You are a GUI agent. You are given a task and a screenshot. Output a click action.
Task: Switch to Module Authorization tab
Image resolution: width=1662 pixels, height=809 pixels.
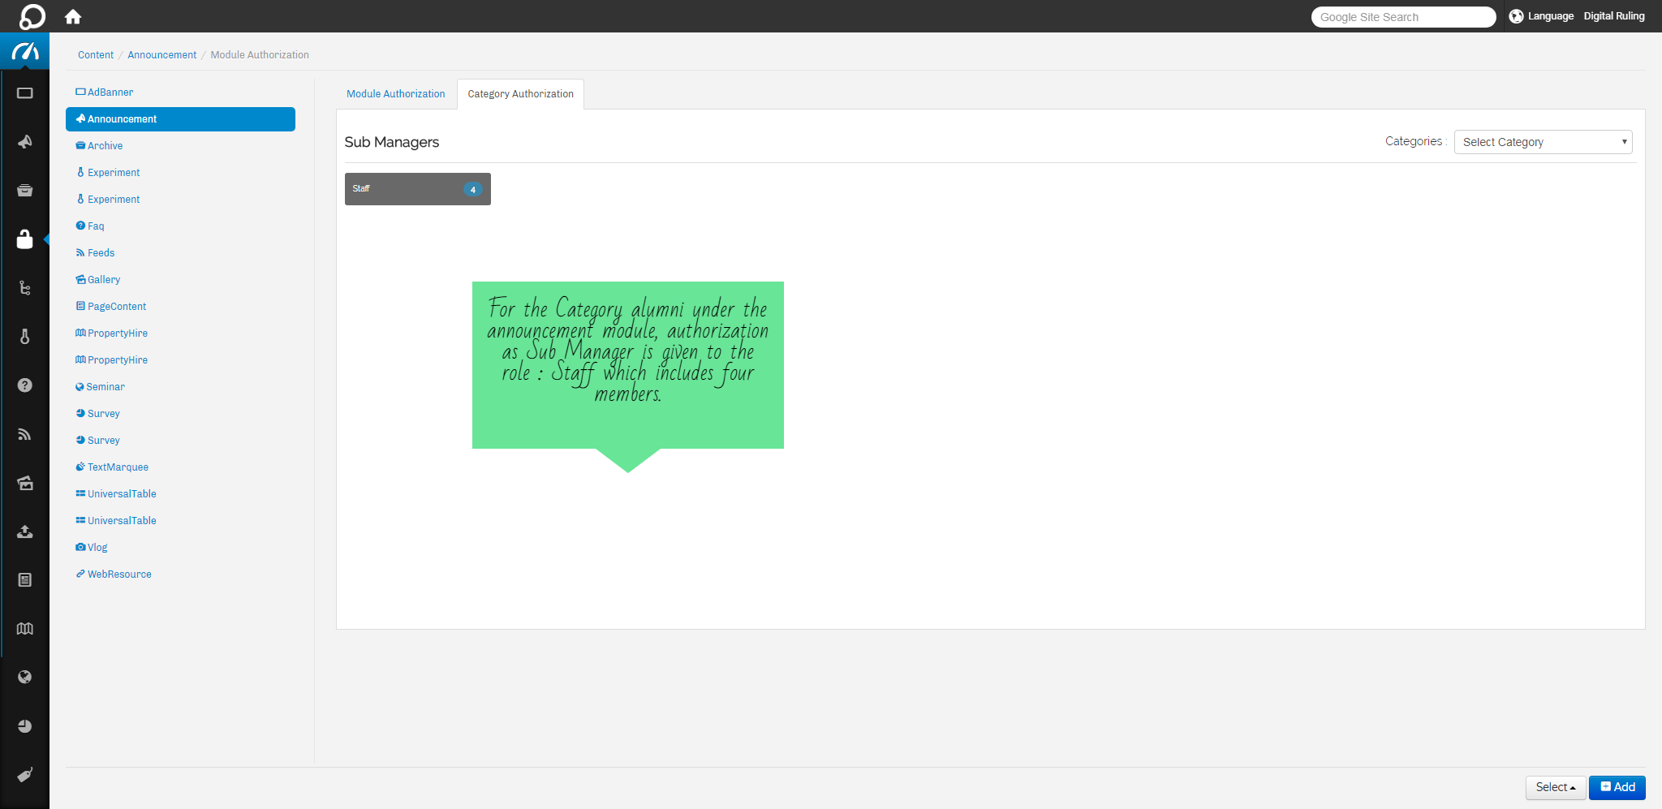(395, 94)
